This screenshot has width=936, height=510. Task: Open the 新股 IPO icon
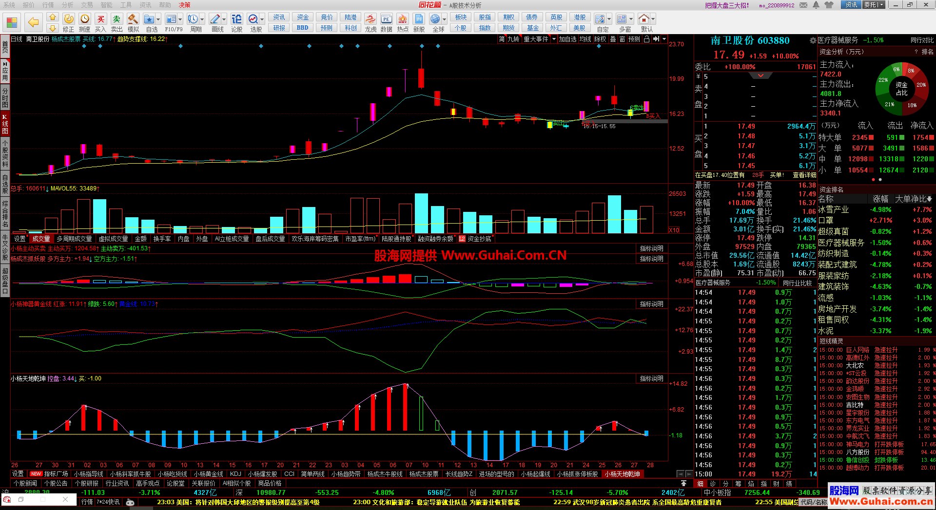pyautogui.click(x=419, y=19)
